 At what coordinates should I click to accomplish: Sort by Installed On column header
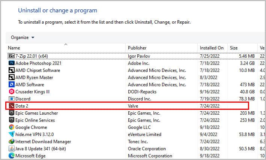pyautogui.click(x=212, y=48)
